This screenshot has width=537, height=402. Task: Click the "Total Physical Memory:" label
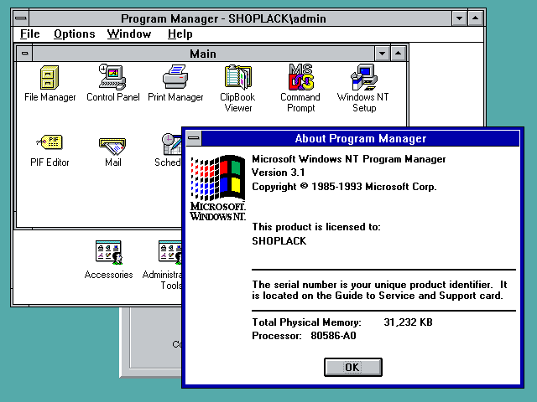[306, 322]
